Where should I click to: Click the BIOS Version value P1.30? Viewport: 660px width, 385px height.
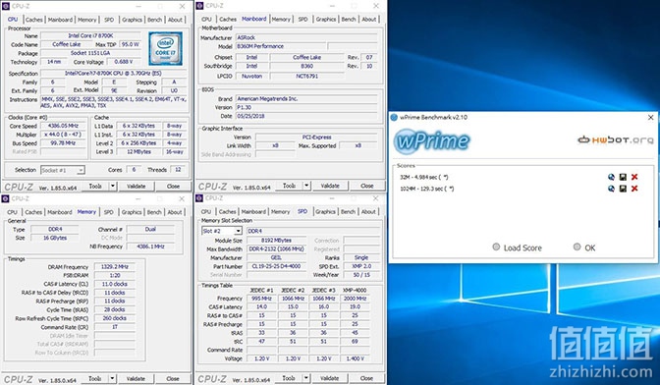point(306,107)
